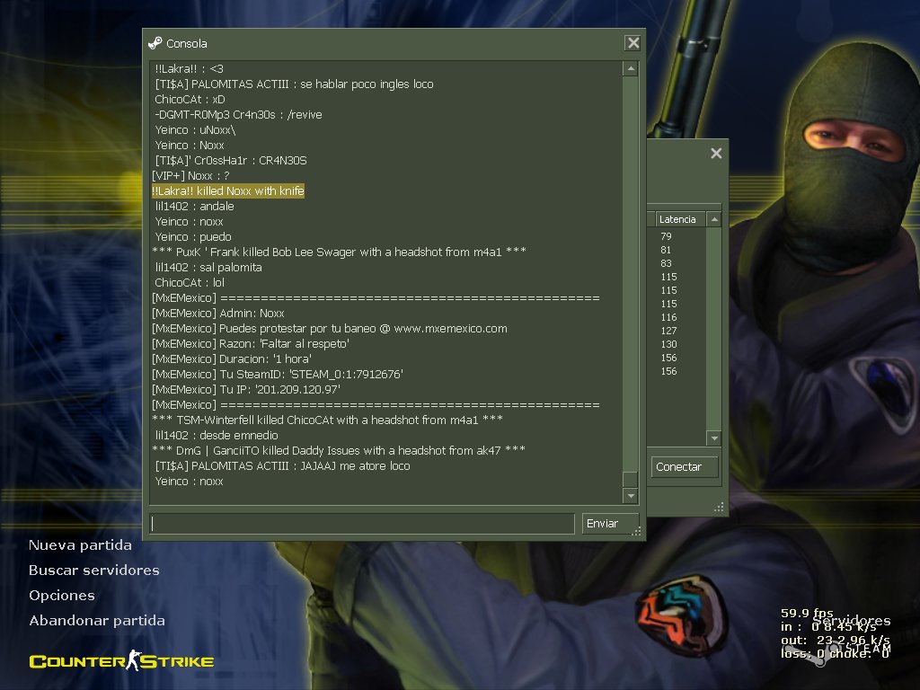Close the Consola window
Viewport: 920px width, 690px height.
pos(633,43)
